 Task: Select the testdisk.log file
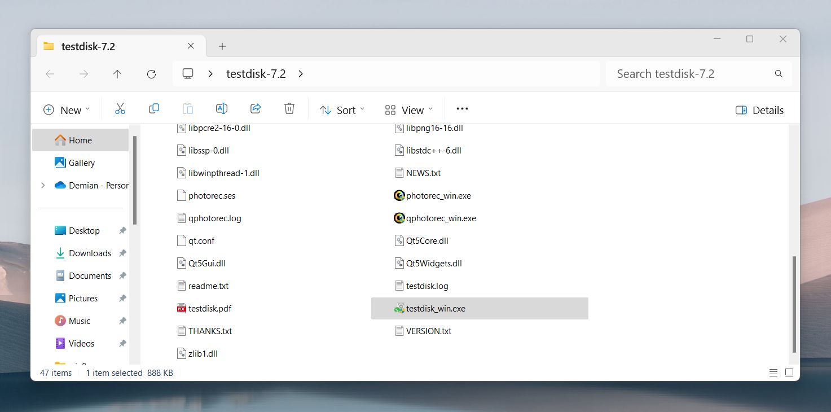tap(421, 286)
